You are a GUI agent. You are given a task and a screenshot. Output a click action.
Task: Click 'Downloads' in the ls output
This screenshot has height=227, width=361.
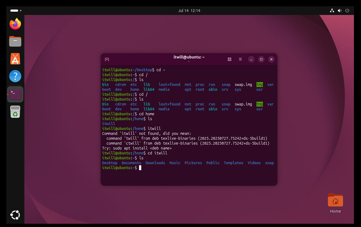tap(155, 163)
